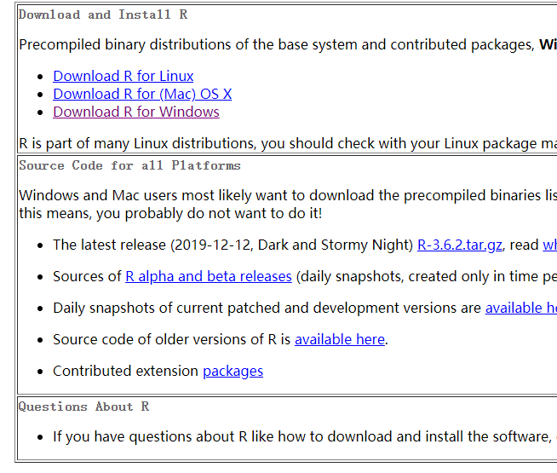Open R alpha and beta releases link
Screen dimensions: 557x473
208,276
